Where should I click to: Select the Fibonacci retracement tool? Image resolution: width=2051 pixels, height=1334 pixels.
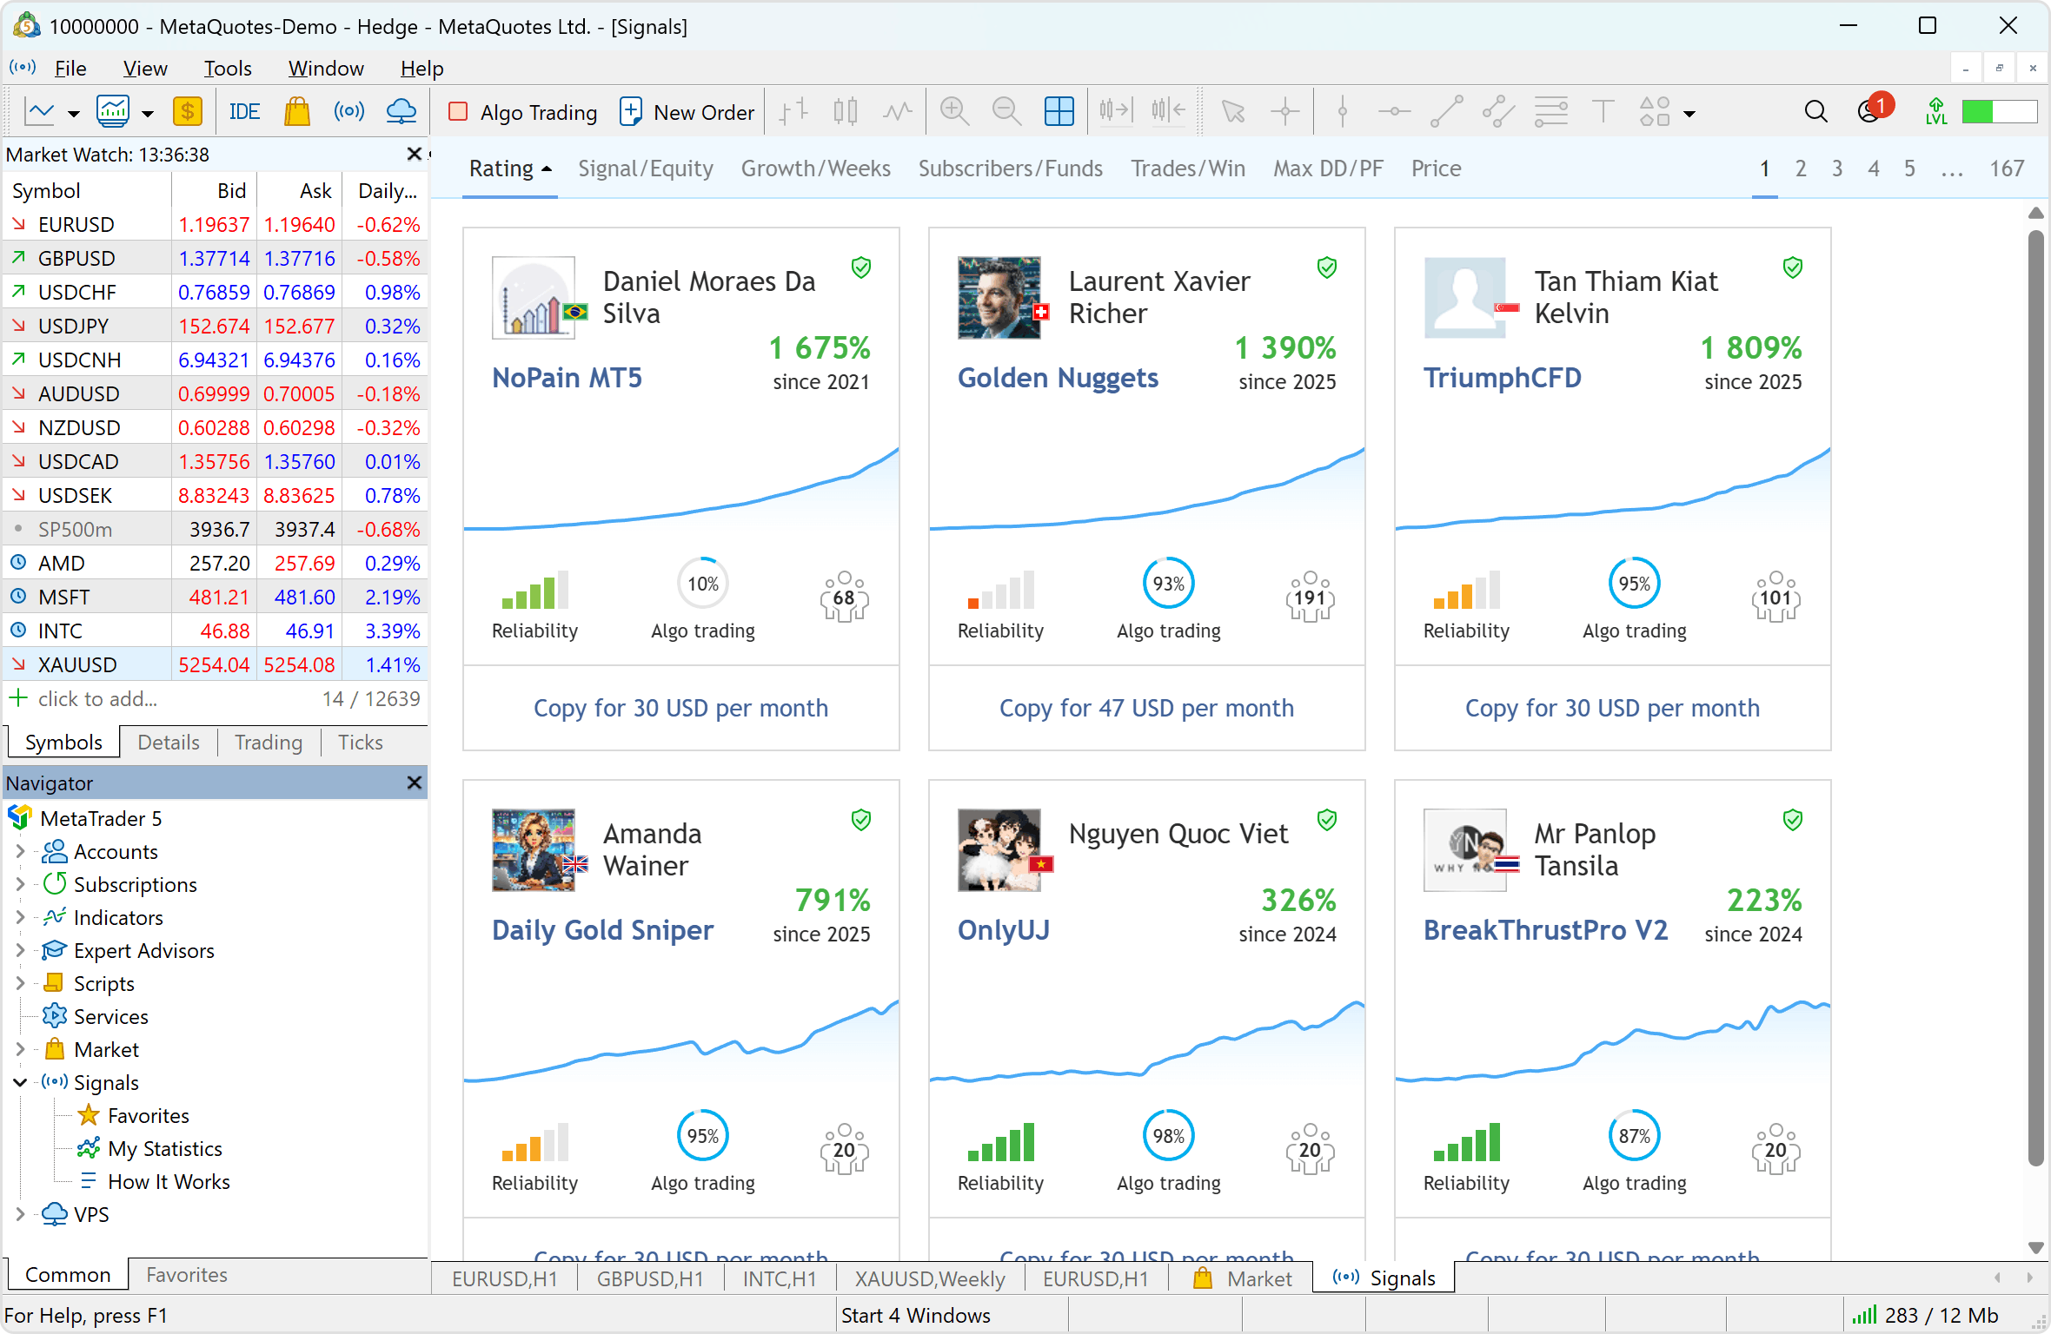(1551, 112)
